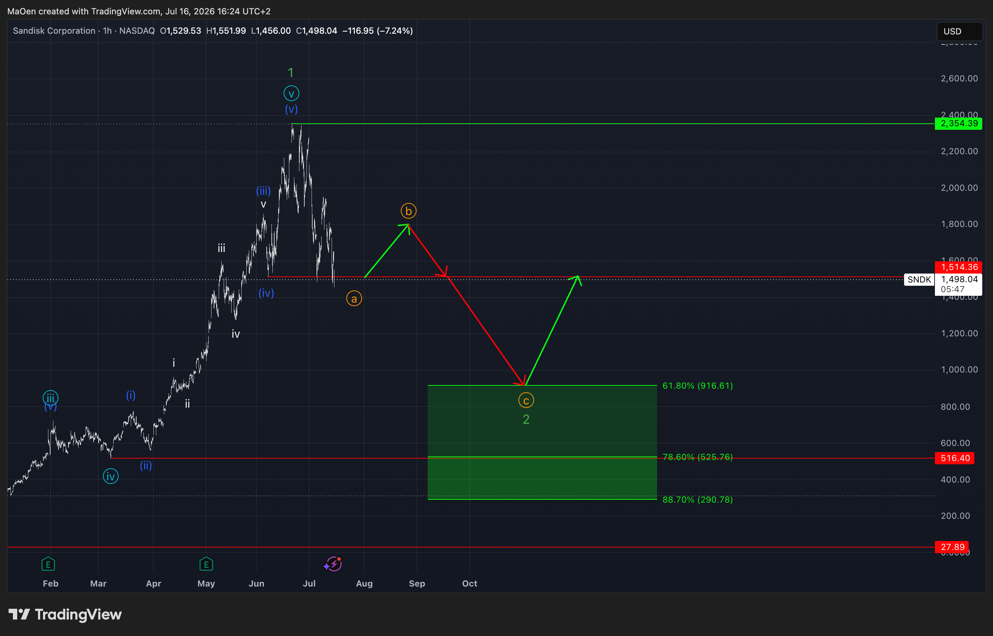Select the cyan circled 'iv' wave label
Viewport: 993px width, 636px height.
[111, 476]
